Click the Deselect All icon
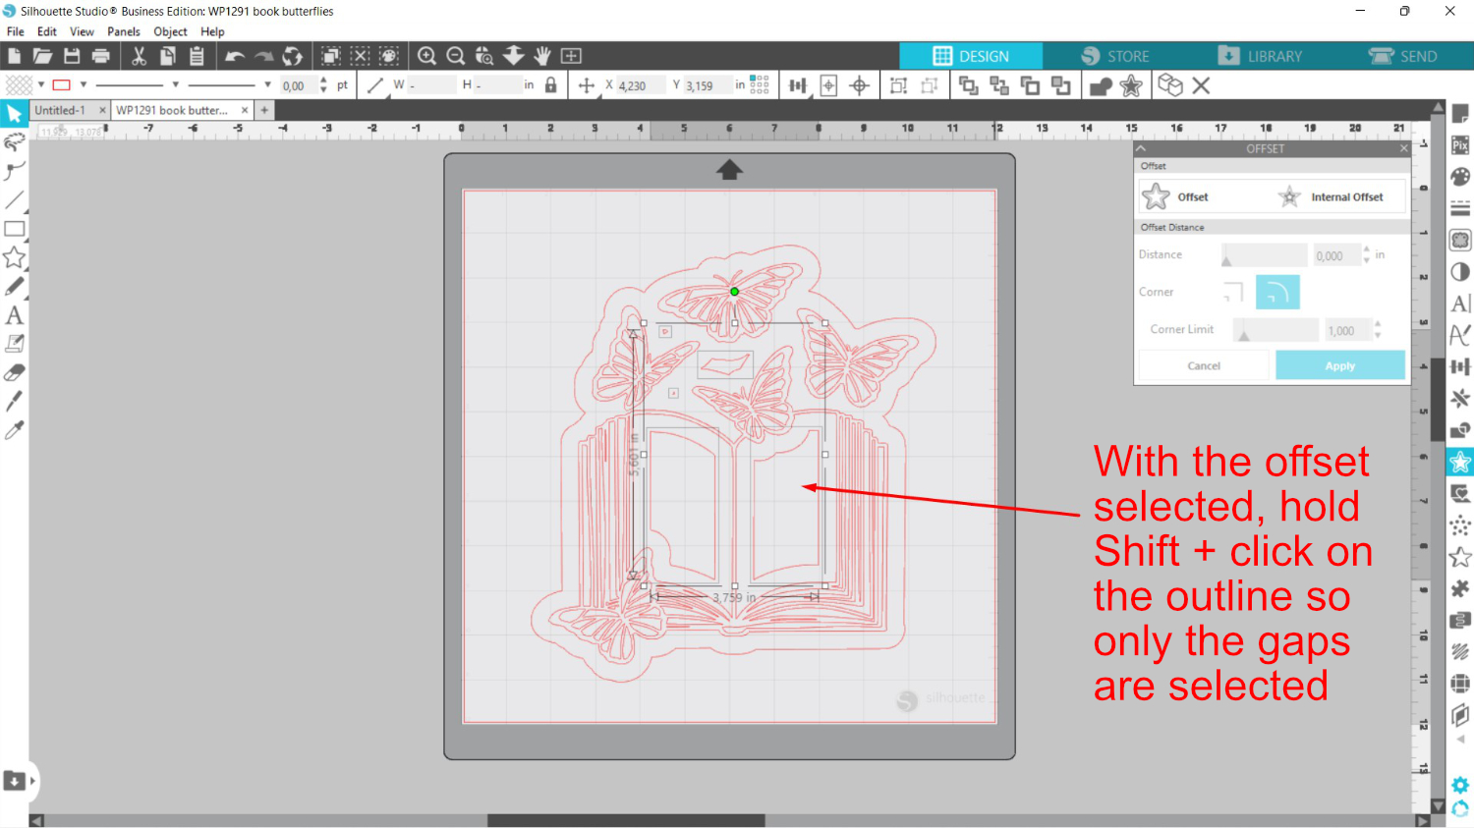1474x828 pixels. [x=361, y=56]
